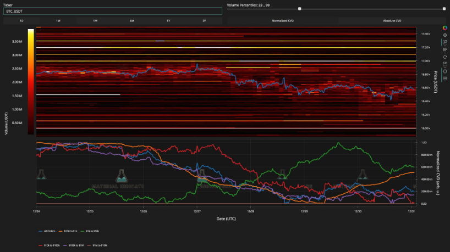
Task: Choose the 6M timeframe button
Action: click(131, 20)
